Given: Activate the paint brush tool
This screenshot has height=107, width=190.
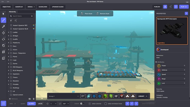Looking at the screenshot, I should pos(3,20).
